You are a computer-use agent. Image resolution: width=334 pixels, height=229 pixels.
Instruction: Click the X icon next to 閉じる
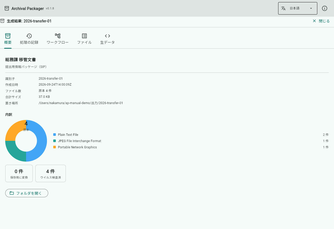pyautogui.click(x=314, y=21)
